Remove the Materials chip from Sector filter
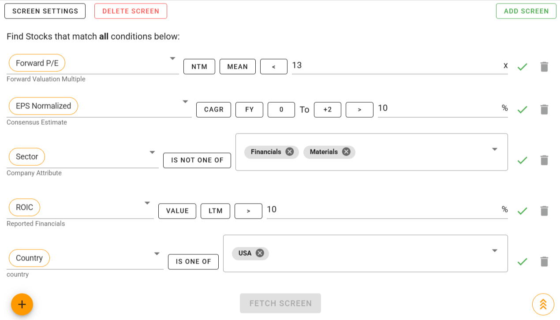The width and height of the screenshot is (560, 320). point(346,152)
